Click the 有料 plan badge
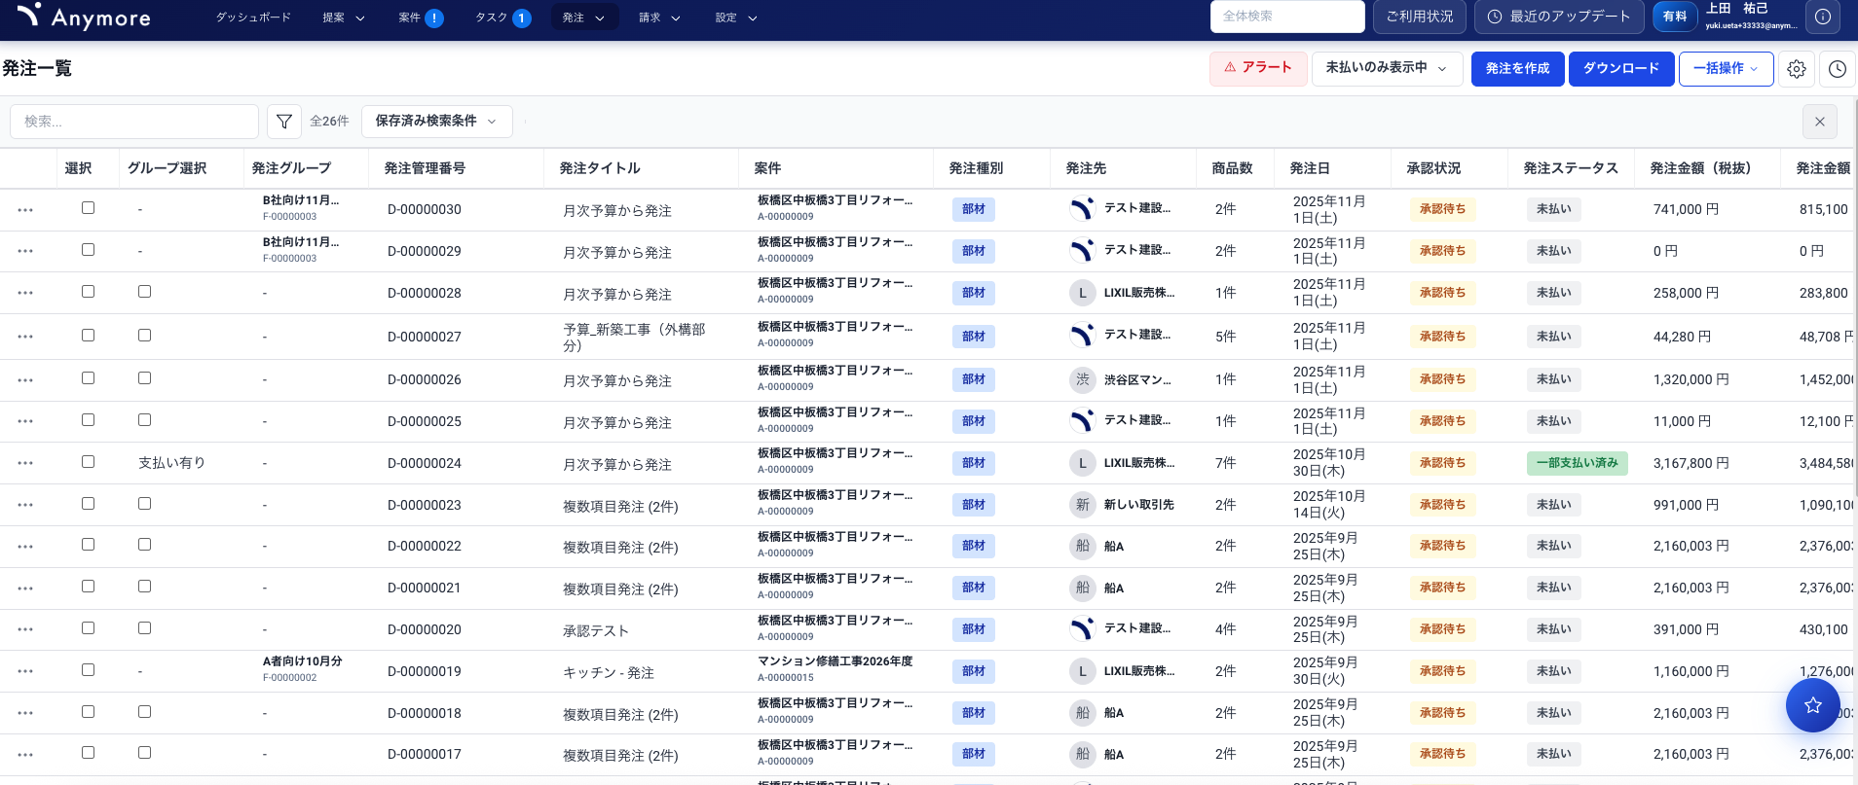 coord(1675,17)
